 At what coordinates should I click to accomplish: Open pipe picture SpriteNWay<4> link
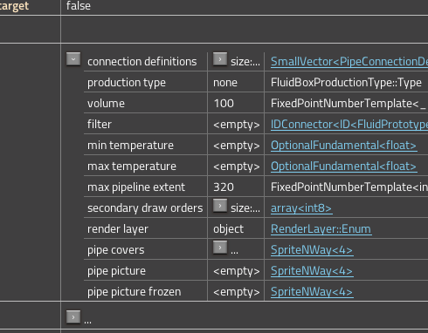click(312, 271)
